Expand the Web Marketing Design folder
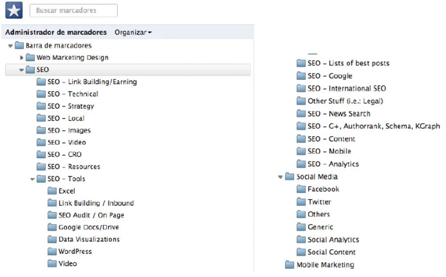Screen dimensions: 446x277 21,58
